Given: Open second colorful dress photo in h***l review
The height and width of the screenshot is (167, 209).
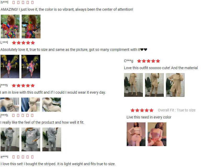Looking at the screenshot, I should [x=31, y=27].
